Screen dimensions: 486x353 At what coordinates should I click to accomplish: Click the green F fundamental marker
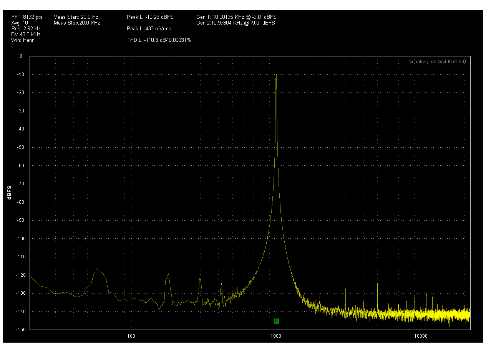click(277, 320)
